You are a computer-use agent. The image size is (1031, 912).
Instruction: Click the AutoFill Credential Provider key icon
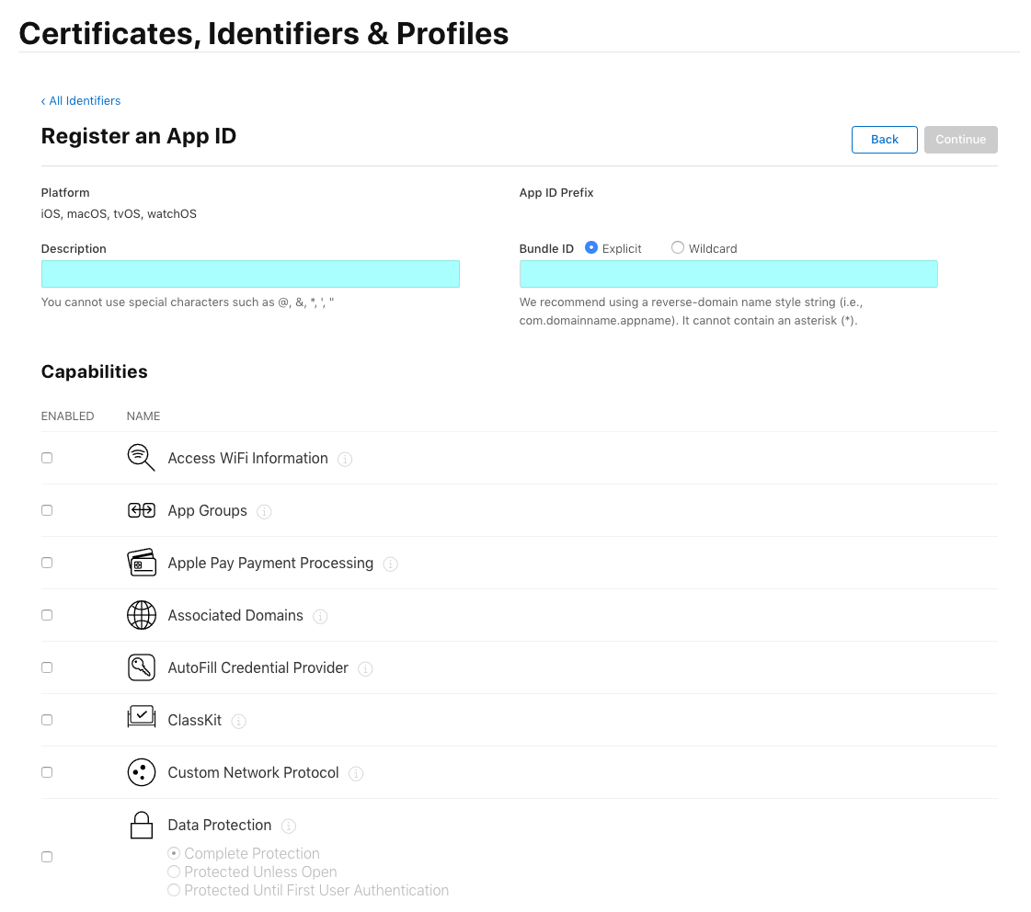tap(141, 667)
